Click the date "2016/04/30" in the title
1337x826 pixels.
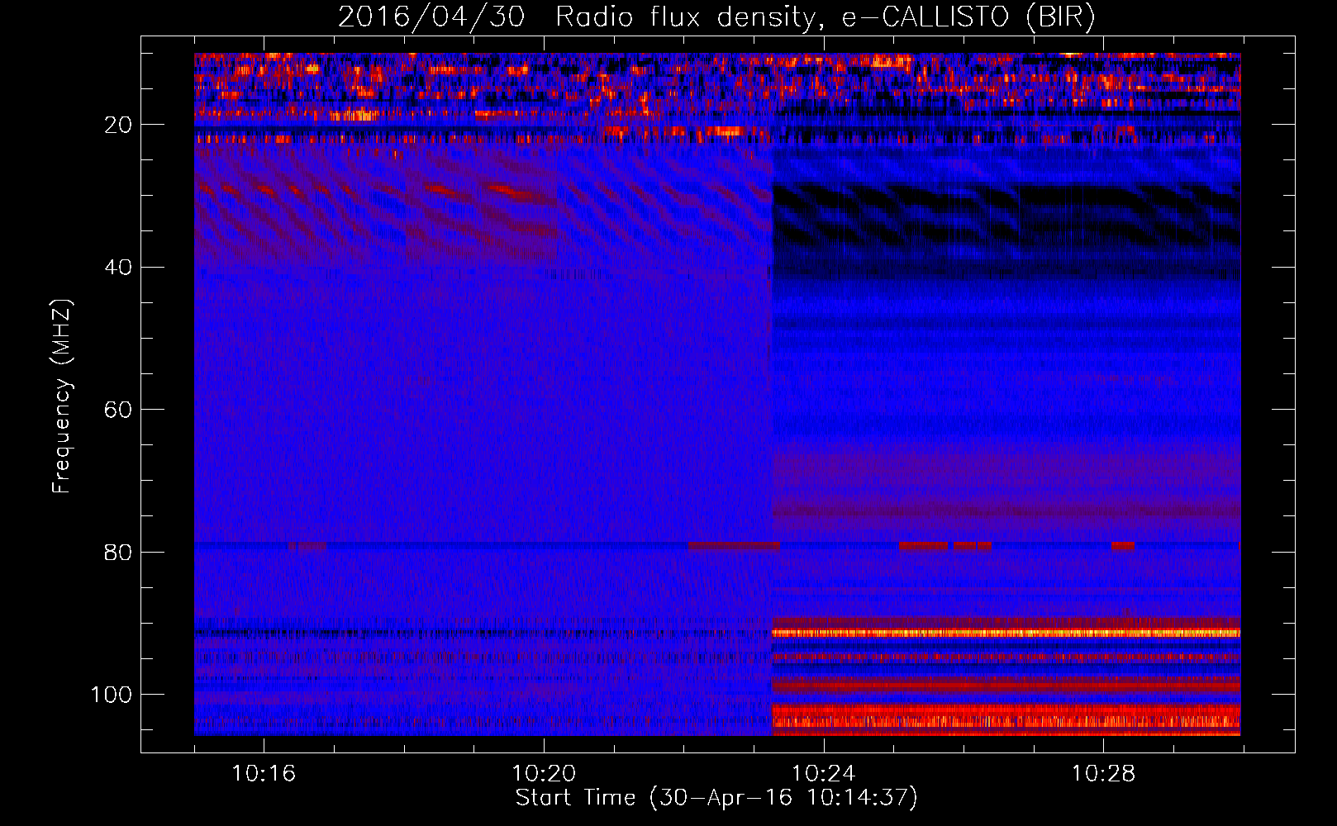pos(431,17)
